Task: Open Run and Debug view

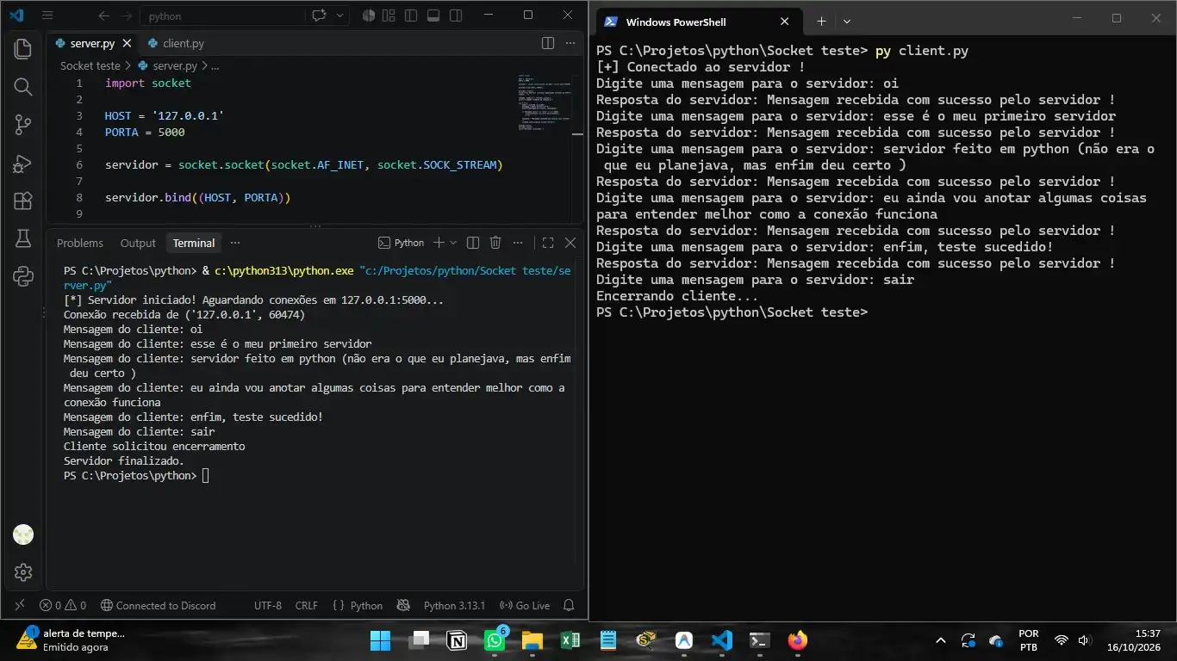Action: (23, 164)
